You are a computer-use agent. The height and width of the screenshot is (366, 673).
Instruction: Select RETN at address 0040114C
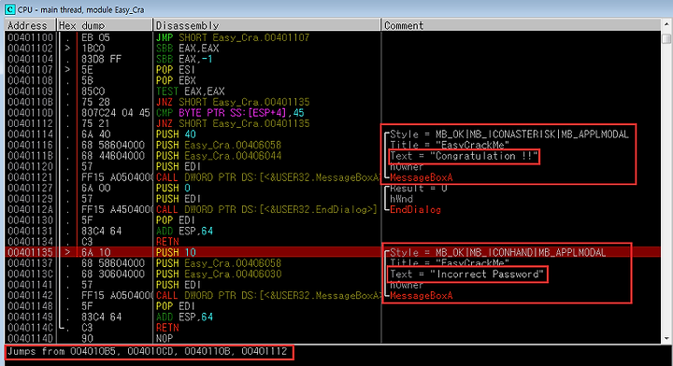tap(167, 328)
